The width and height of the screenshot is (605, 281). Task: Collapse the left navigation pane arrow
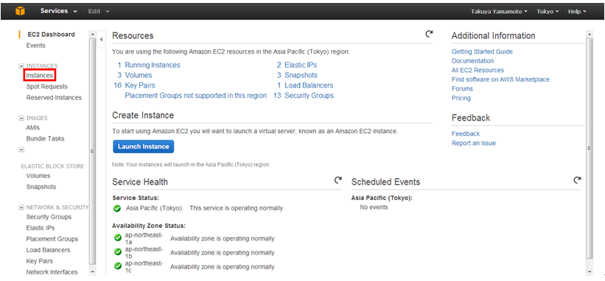click(x=101, y=39)
